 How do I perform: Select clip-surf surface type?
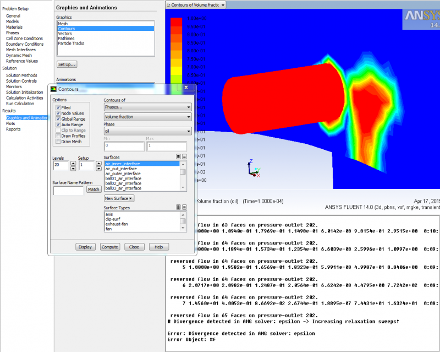click(142, 219)
